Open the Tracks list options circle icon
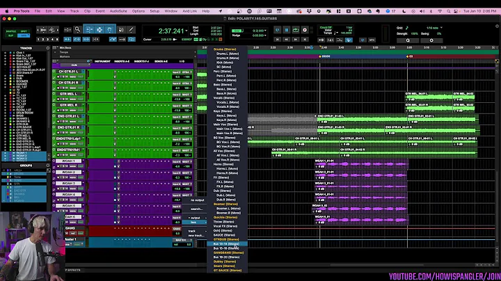501x281 pixels. (48, 48)
